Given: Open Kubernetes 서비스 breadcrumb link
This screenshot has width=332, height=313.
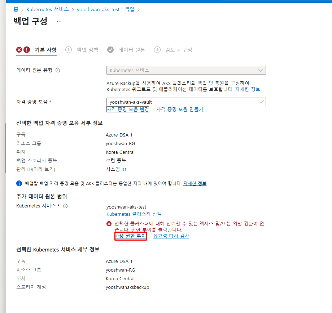Looking at the screenshot, I should click(48, 9).
